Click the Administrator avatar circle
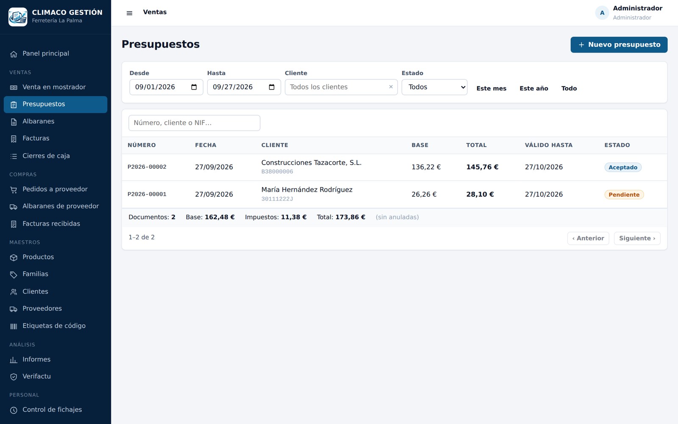 coord(602,13)
